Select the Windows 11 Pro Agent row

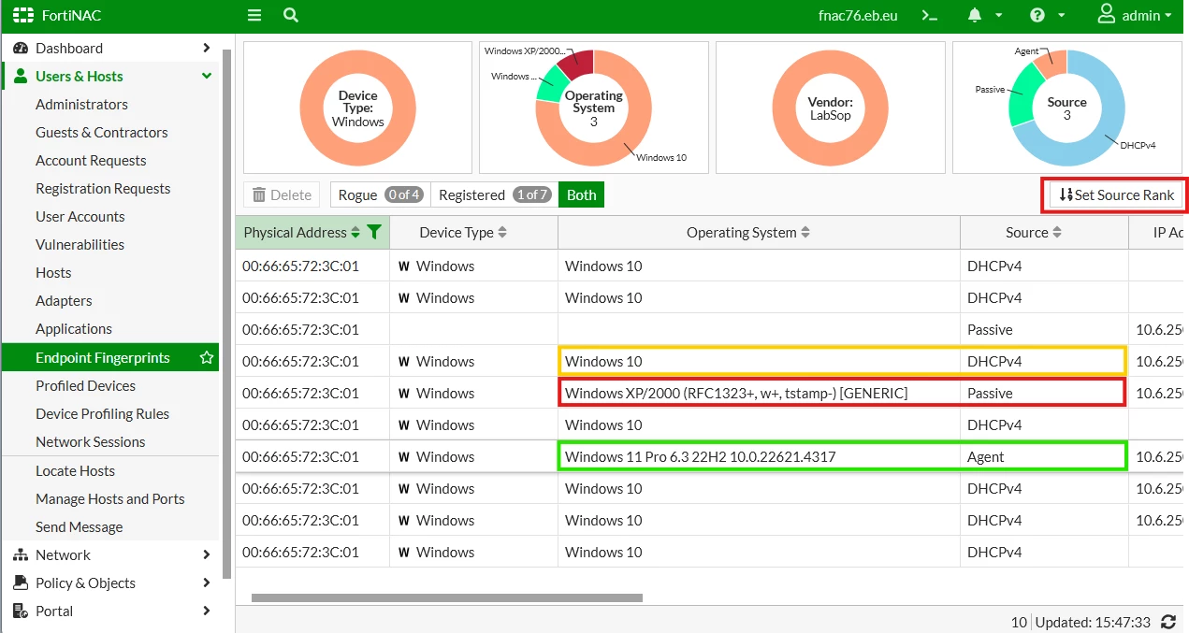[709, 456]
